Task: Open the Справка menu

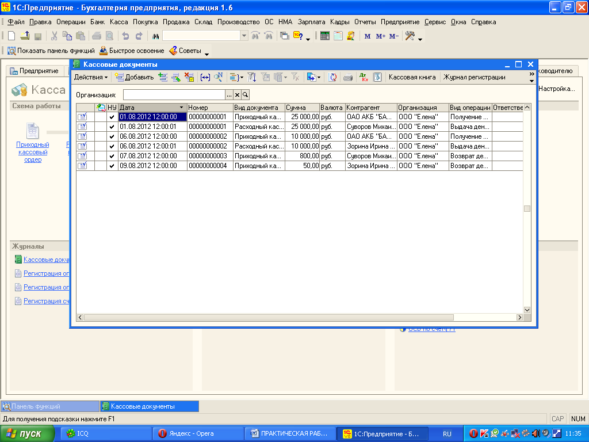Action: pos(483,22)
